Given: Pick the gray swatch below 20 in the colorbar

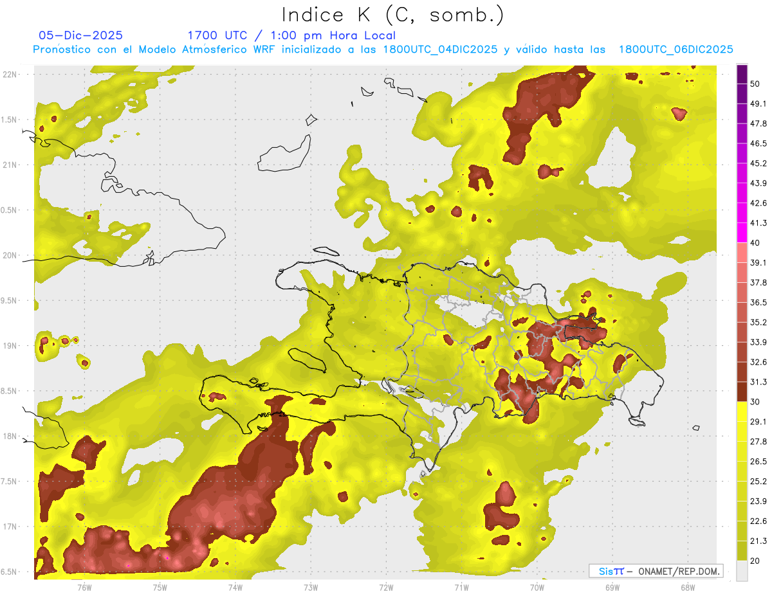Looking at the screenshot, I should (x=742, y=570).
